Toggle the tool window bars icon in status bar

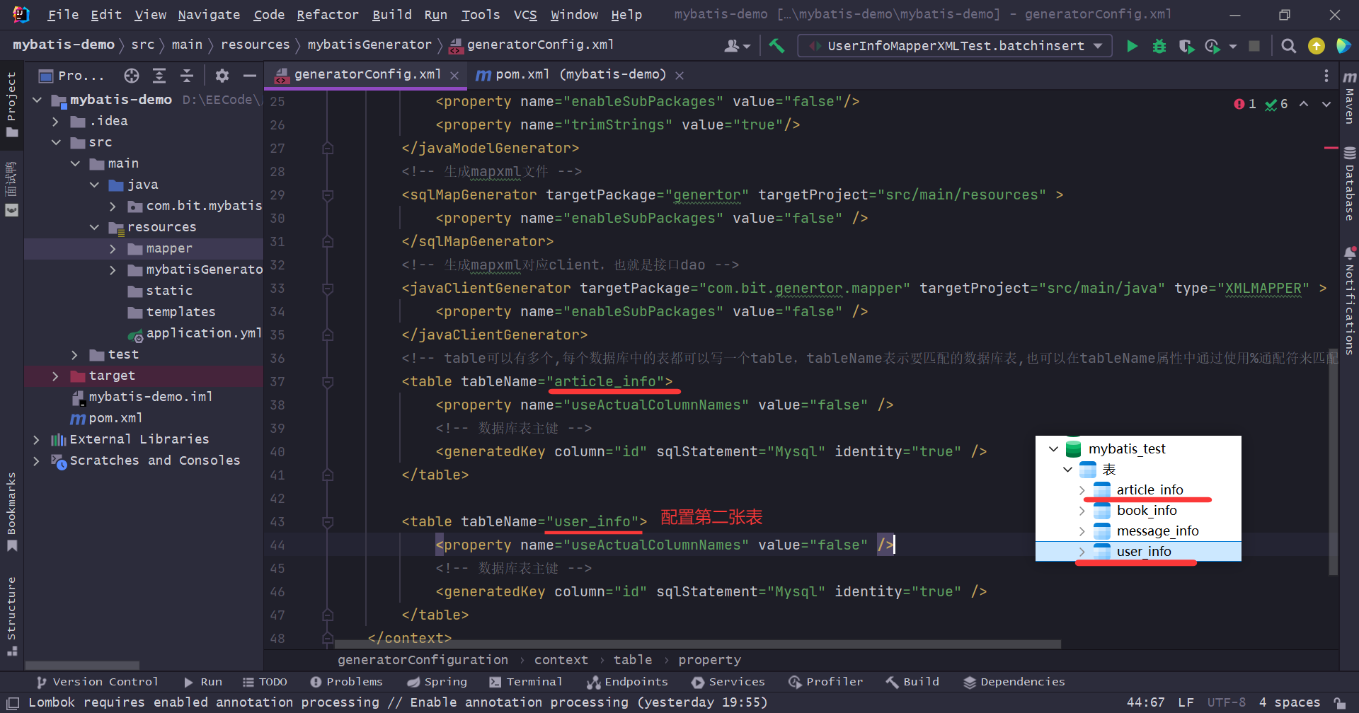tap(12, 702)
